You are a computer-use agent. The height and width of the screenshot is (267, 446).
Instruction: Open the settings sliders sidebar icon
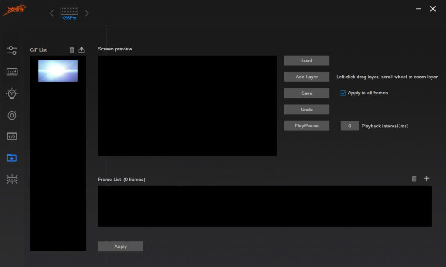pos(12,50)
